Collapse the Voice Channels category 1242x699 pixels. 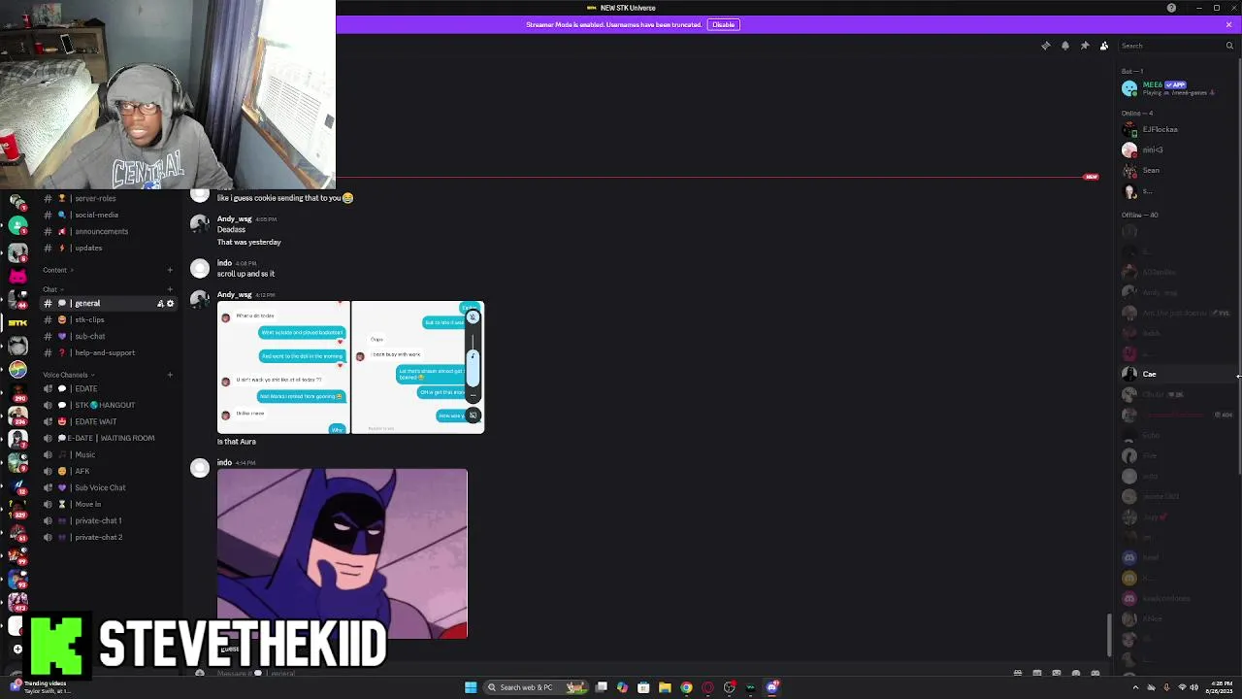pyautogui.click(x=68, y=375)
